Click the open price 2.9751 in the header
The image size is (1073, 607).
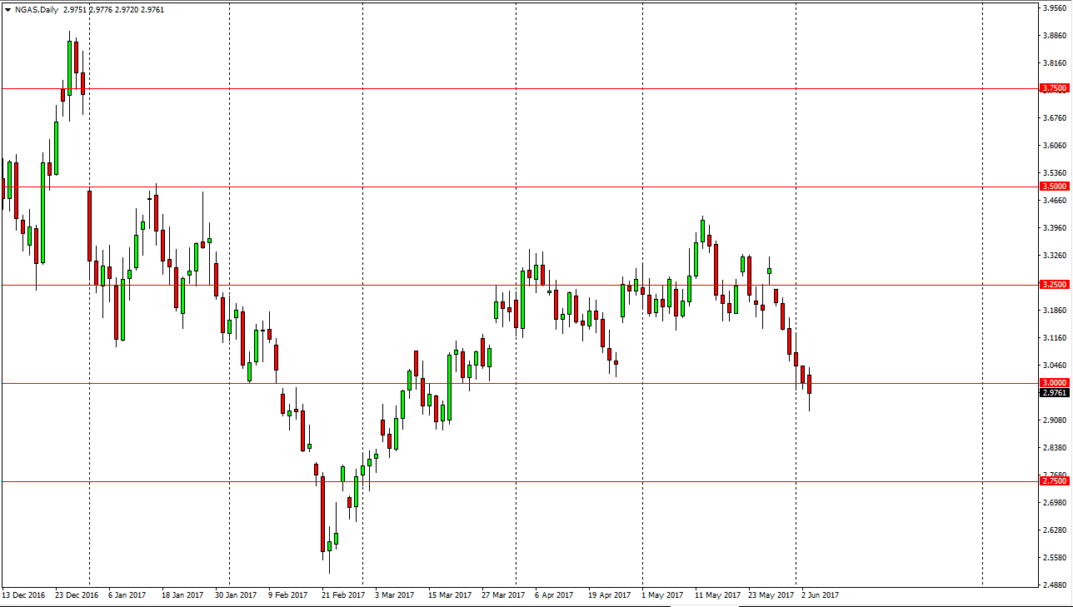point(76,8)
